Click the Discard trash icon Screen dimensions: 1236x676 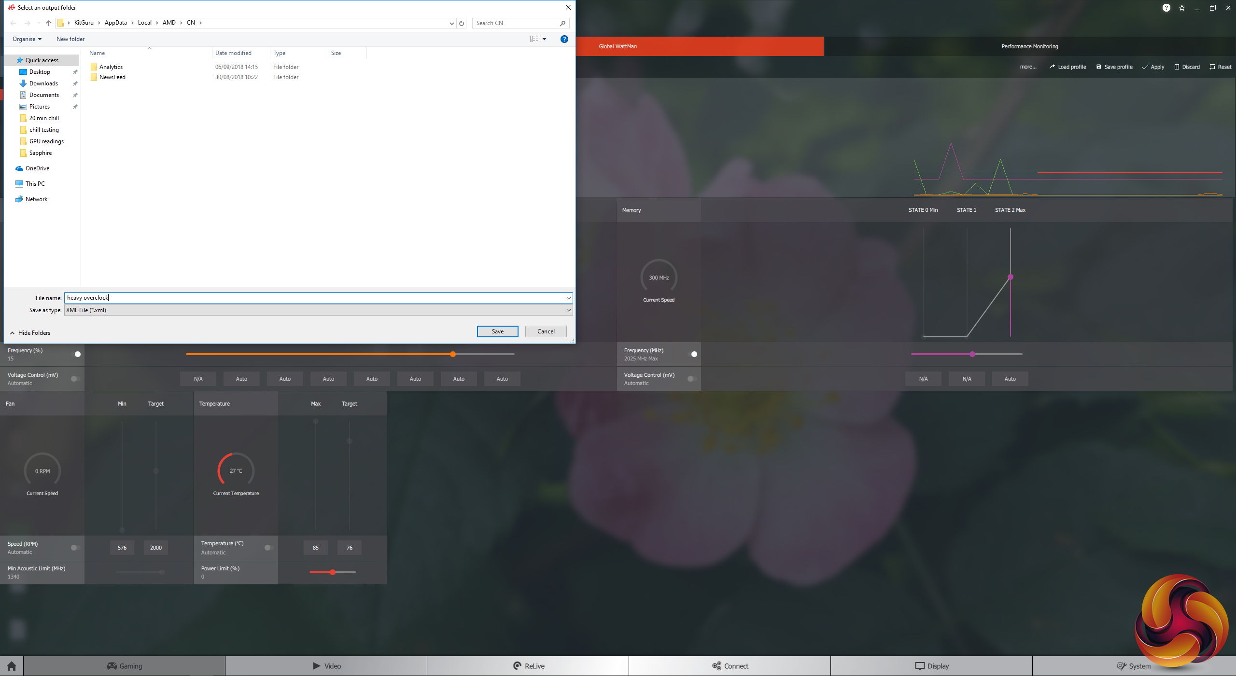(1177, 67)
